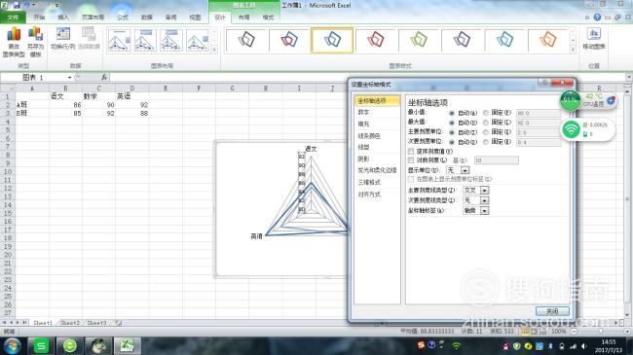This screenshot has width=633, height=355.
Task: Enable values in reverse order checkbox
Action: [x=411, y=152]
